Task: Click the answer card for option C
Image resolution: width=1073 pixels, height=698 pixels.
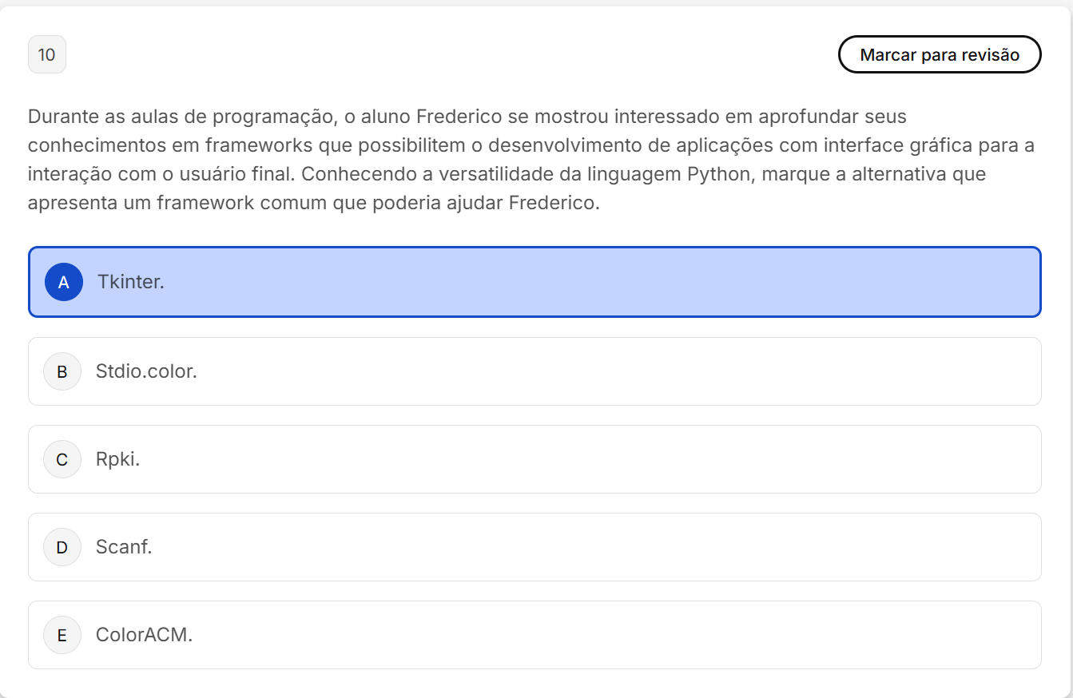Action: pyautogui.click(x=559, y=459)
